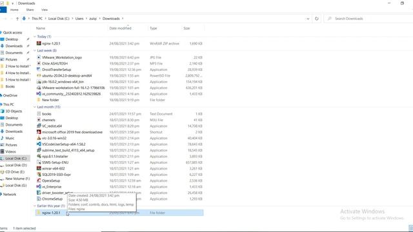Select the SSMS-Setup-ENU icon
This screenshot has height=232, width=413.
pyautogui.click(x=39, y=162)
